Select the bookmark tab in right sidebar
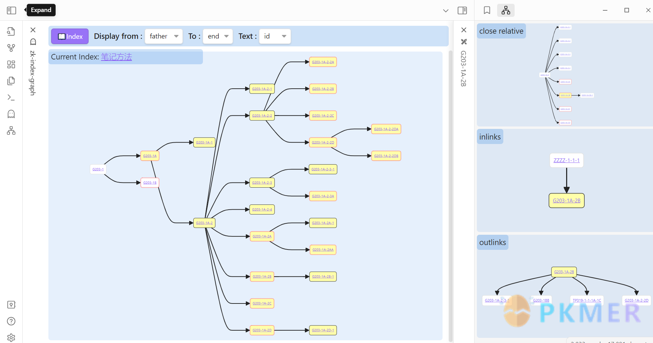Screen dimensions: 653x343 487,10
